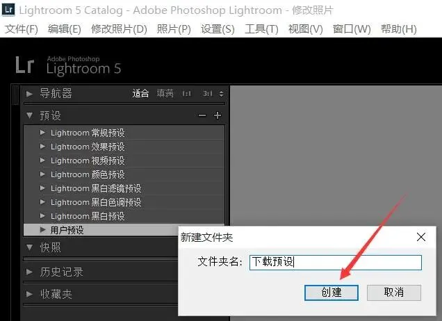
Task: Open the navigator zoom ratio dropdown arrows
Action: point(221,94)
